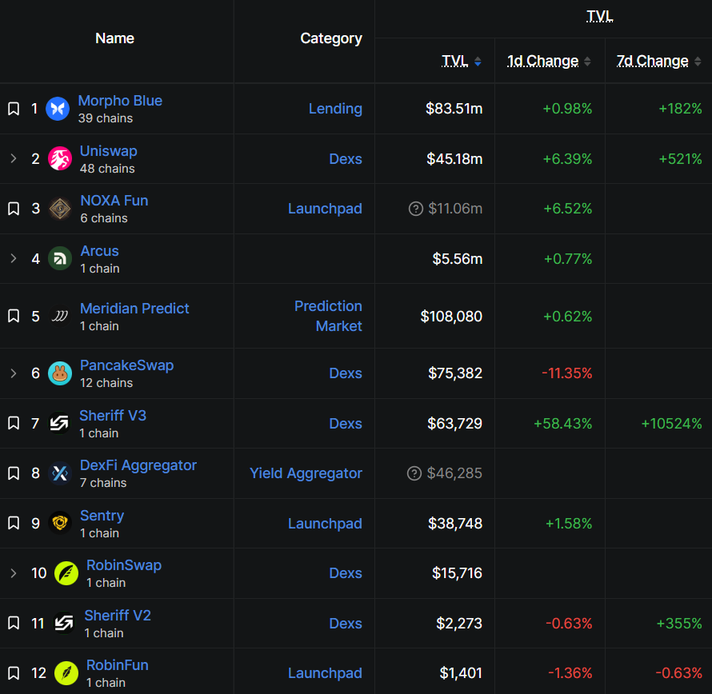Select the $83.51m TVL value
Screen dimensions: 712x694
coord(454,109)
